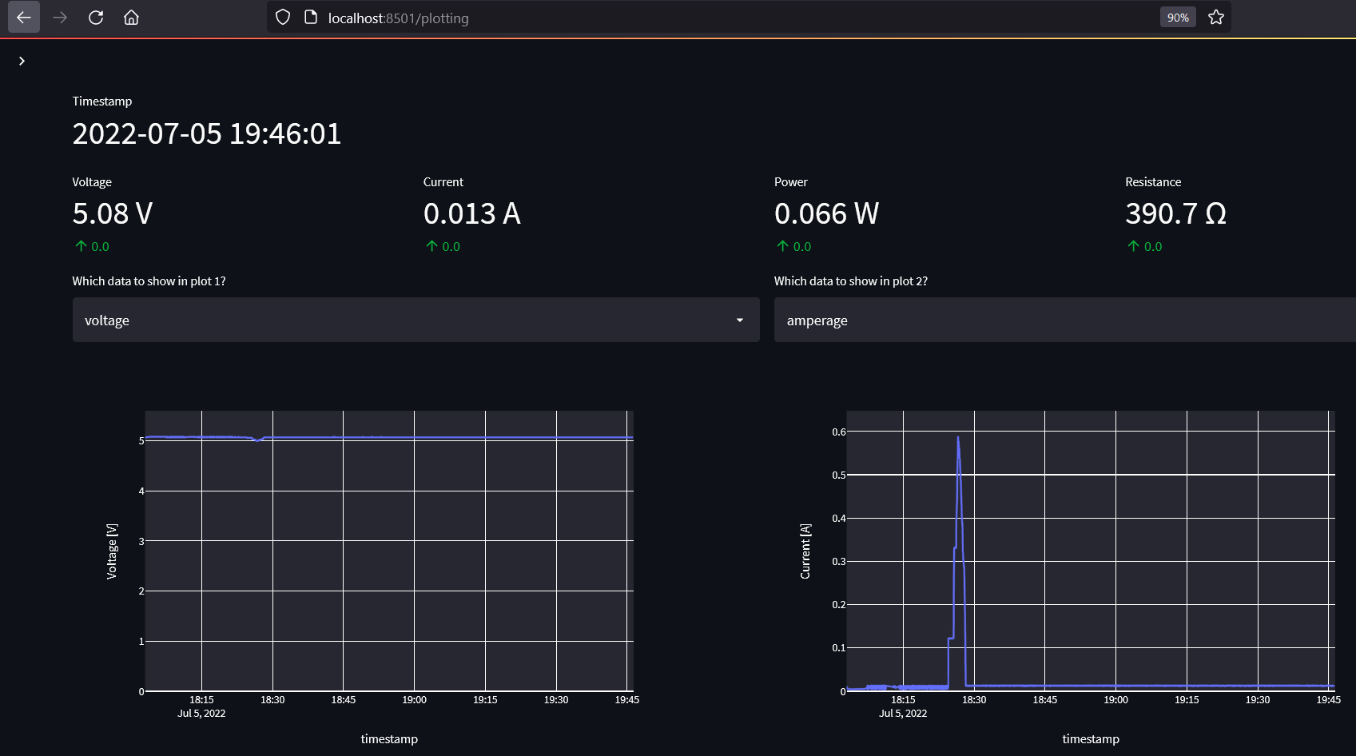Click the browser forward arrow
1356x756 pixels.
60,17
